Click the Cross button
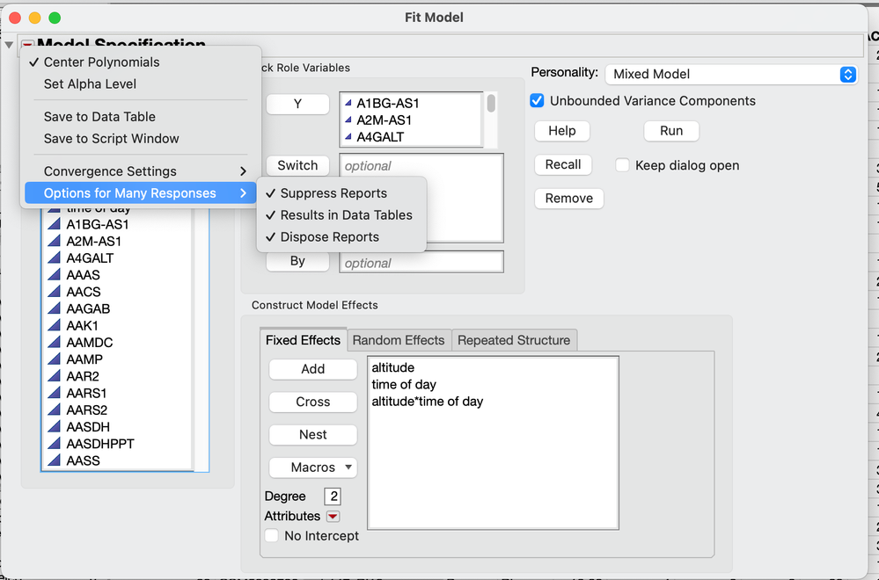The height and width of the screenshot is (580, 879). (x=313, y=402)
